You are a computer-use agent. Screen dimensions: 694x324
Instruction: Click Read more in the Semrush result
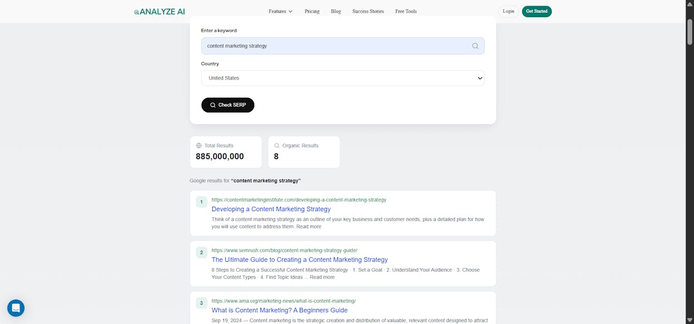pyautogui.click(x=322, y=277)
